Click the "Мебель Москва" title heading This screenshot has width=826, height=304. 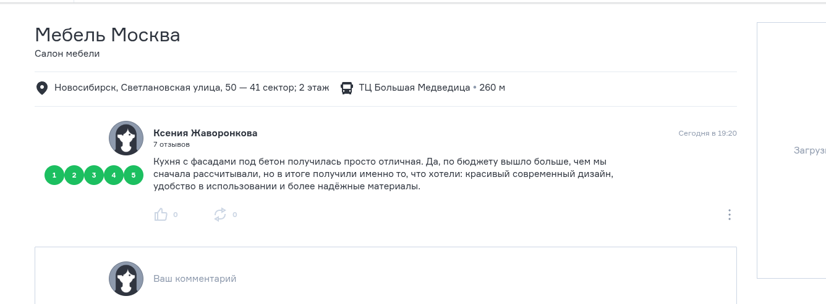click(108, 35)
